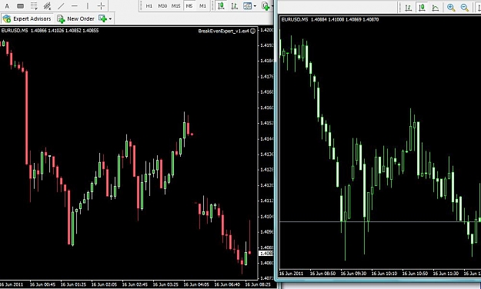Viewport: 481px width, 289px height.
Task: Select the trendline drawing tool
Action: point(61,6)
